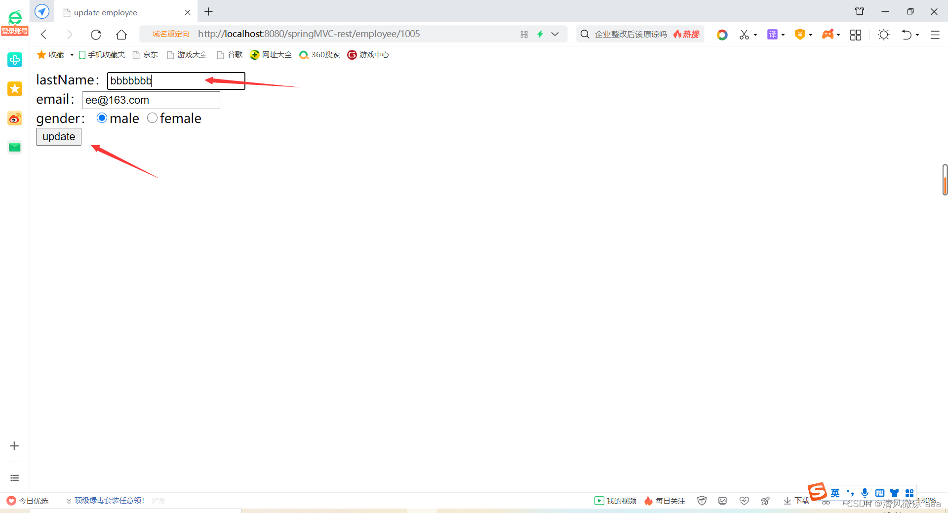Open the QR code icon in address bar
This screenshot has height=513, width=948.
pos(524,34)
